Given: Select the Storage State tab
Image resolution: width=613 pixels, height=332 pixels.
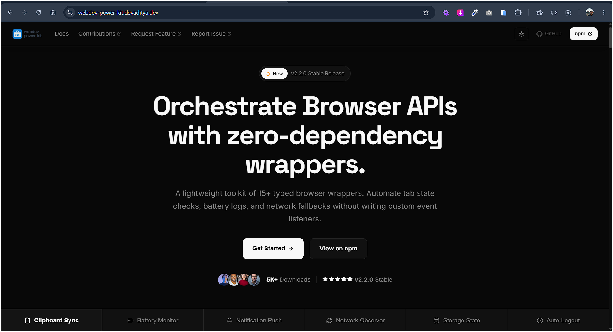Looking at the screenshot, I should coord(456,320).
